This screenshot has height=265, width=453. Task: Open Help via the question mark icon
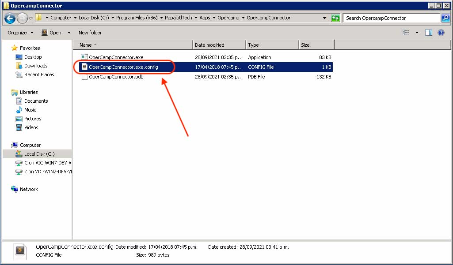[x=441, y=32]
